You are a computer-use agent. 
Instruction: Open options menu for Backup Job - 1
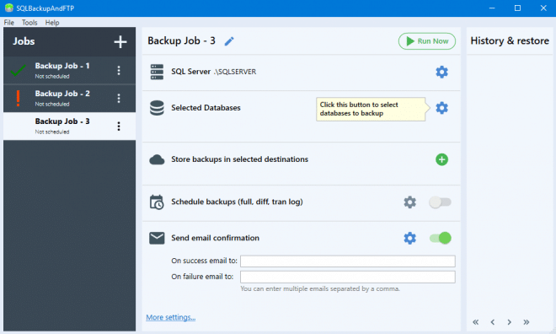click(119, 70)
